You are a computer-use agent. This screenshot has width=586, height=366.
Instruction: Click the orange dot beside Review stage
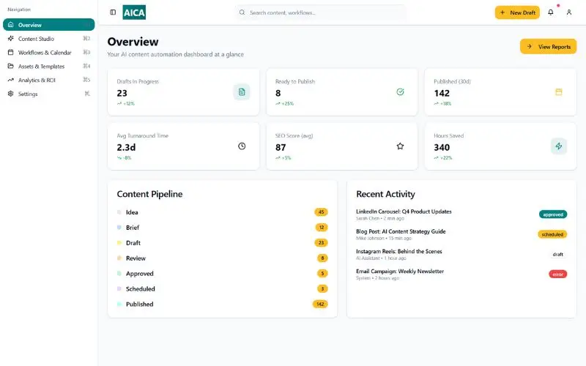[119, 258]
